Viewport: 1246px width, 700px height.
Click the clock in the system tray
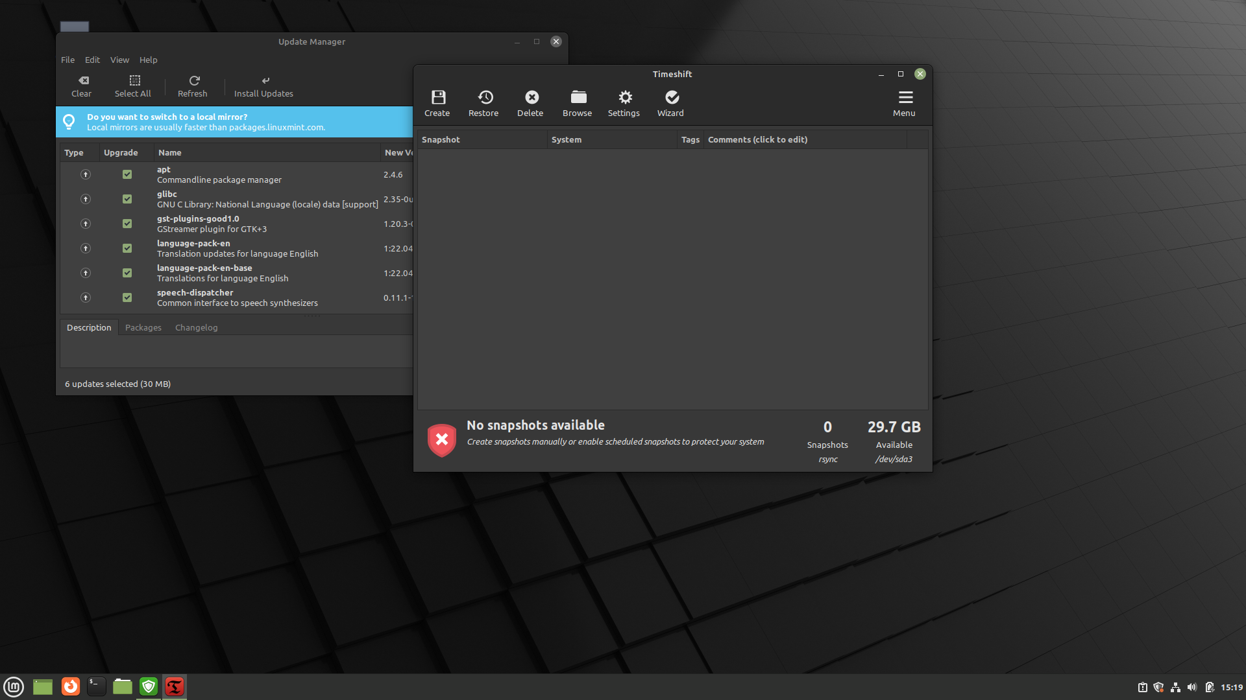point(1232,687)
